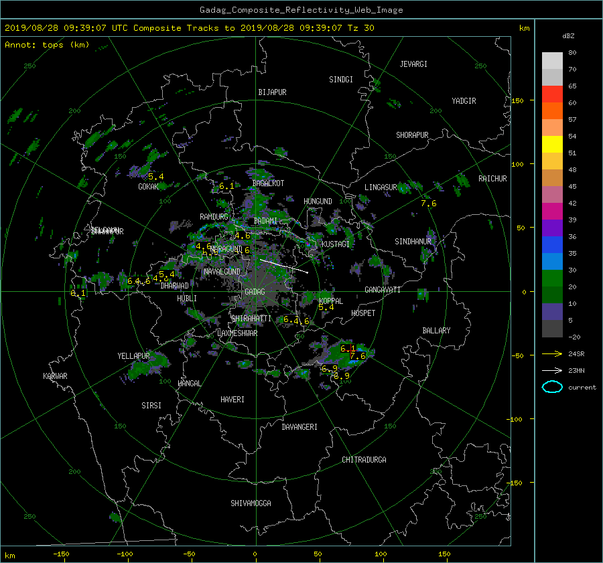Select the green 20 dBZ legend swatch

552,278
